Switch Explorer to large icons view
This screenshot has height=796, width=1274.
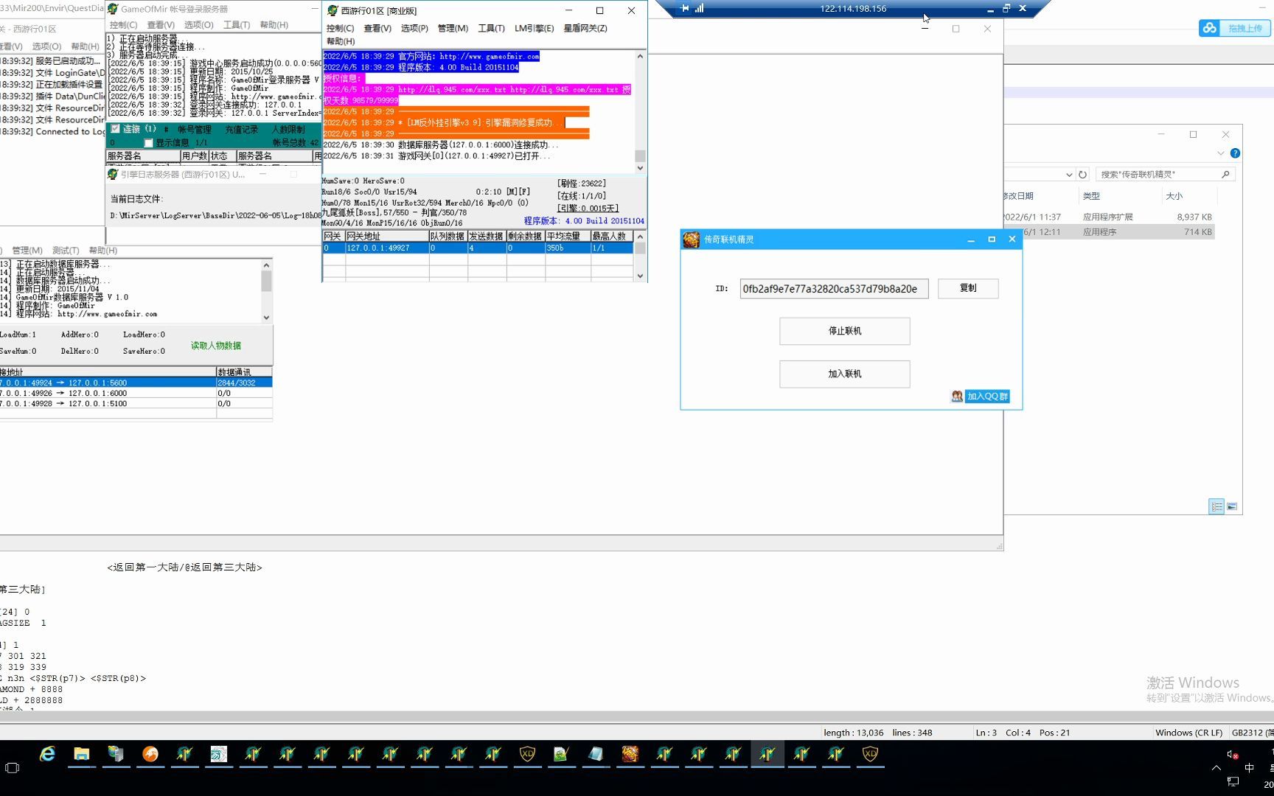(1232, 506)
